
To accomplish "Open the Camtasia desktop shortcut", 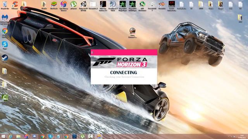I will tap(5, 99).
